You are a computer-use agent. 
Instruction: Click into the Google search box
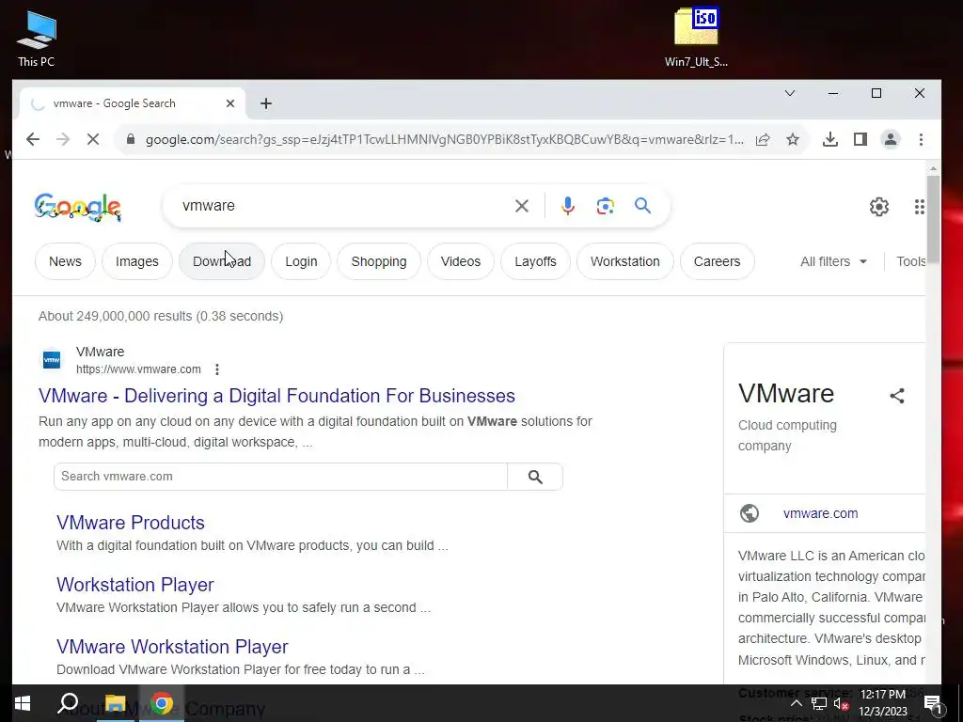pos(344,206)
